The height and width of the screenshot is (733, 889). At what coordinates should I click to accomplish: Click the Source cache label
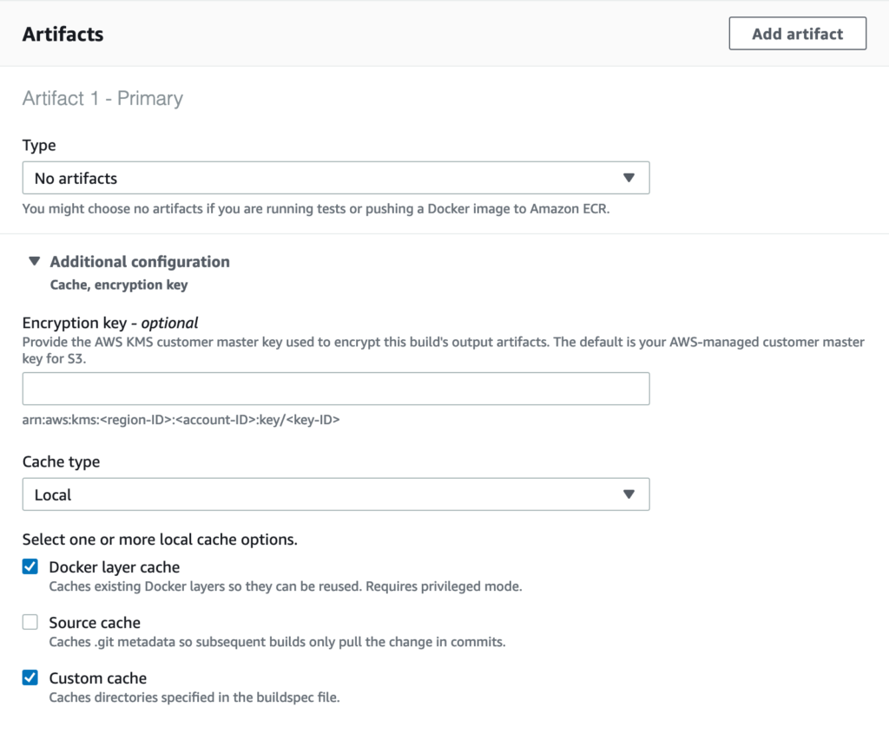click(x=95, y=623)
